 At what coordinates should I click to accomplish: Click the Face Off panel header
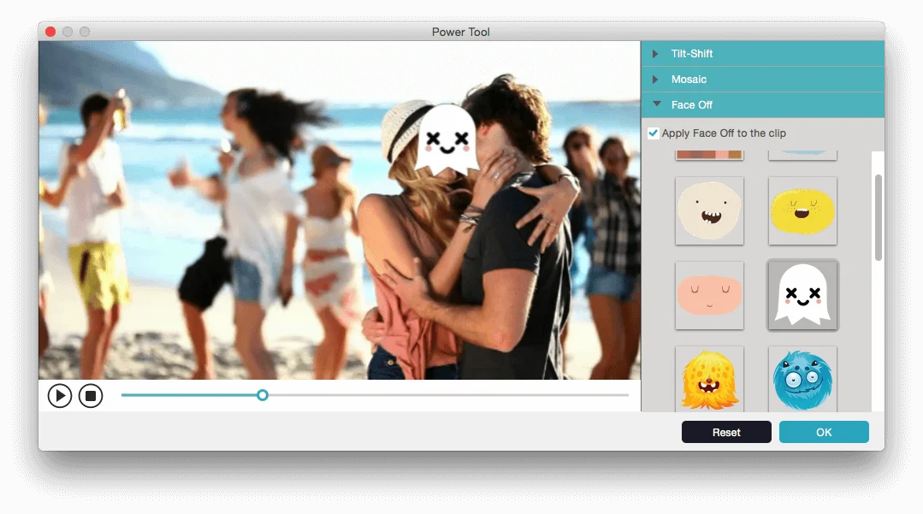(x=763, y=105)
